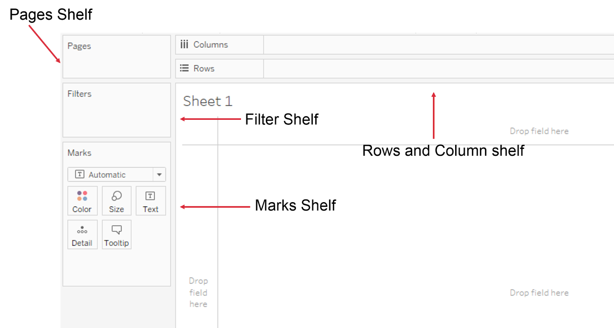The image size is (614, 328).
Task: Open the Tooltip marks editor
Action: pos(116,235)
